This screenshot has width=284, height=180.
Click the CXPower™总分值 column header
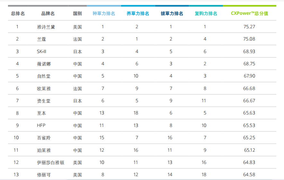(x=250, y=14)
